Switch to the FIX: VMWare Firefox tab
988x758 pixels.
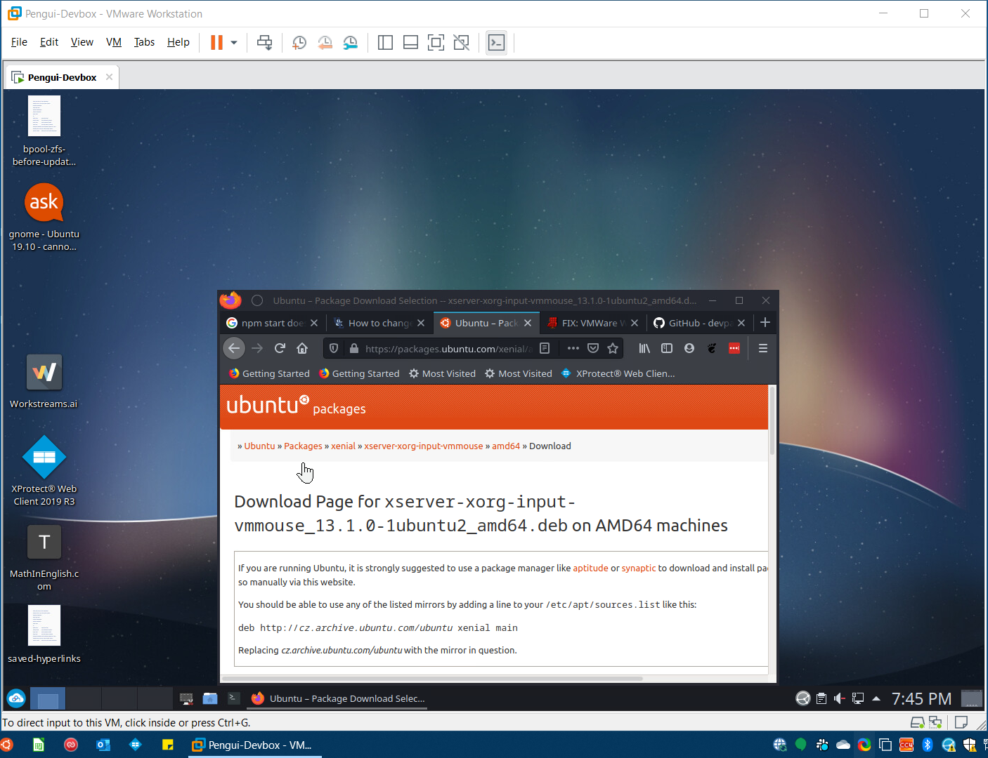tap(592, 323)
